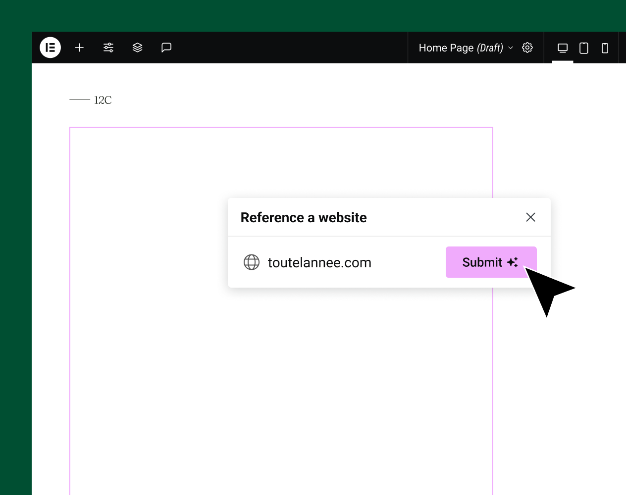626x495 pixels.
Task: Click the Elementor logo button
Action: click(50, 48)
